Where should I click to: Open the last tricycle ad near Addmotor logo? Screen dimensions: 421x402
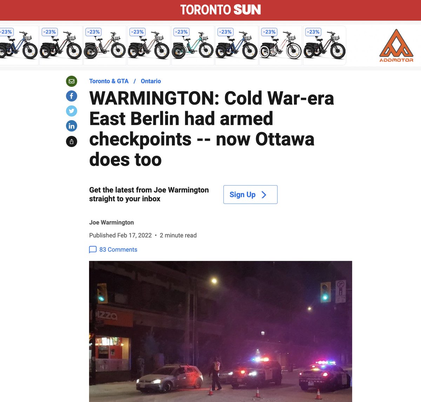pos(325,46)
